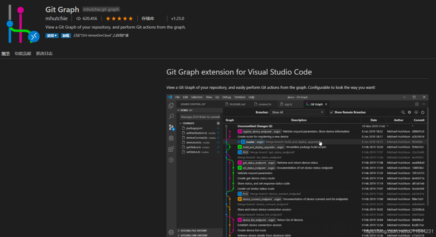The image size is (436, 237).
Task: Click the R1.0 tag label
Action: click(243, 194)
